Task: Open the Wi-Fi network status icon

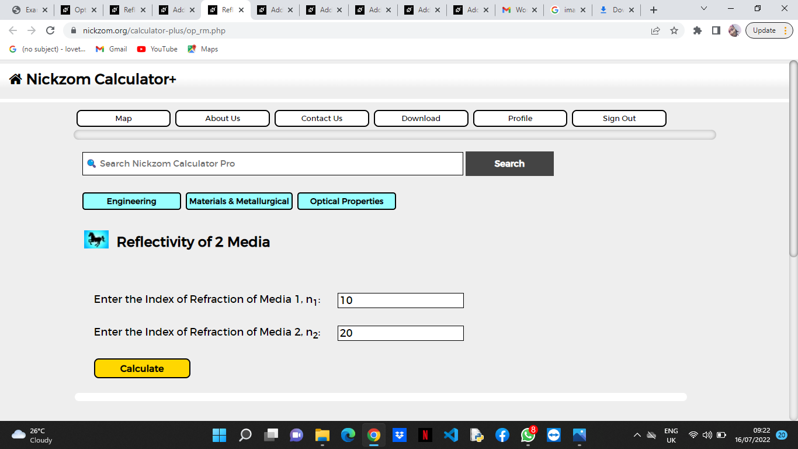Action: [693, 435]
